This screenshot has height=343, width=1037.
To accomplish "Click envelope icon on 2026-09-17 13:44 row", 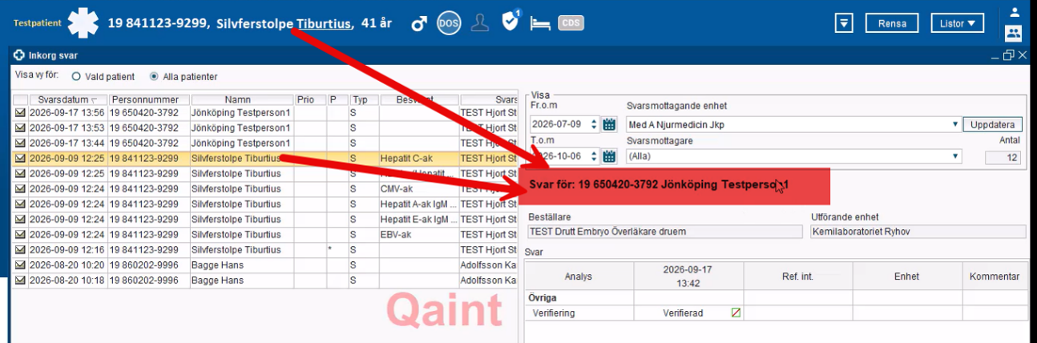I will tap(20, 143).
